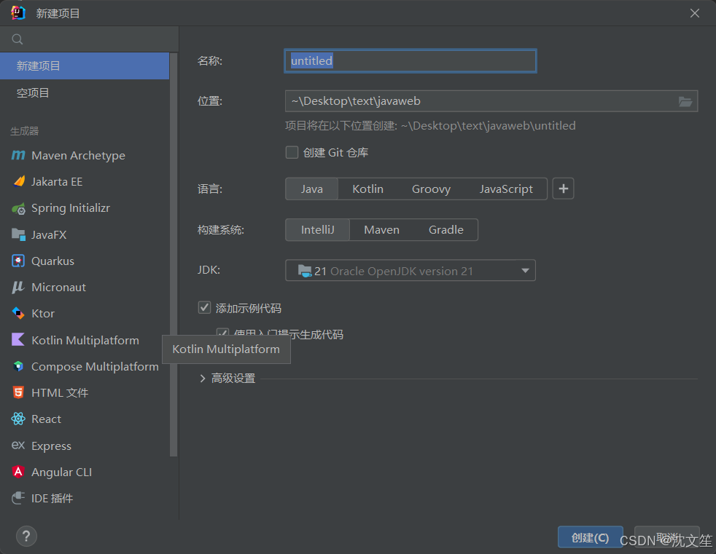Enable the Create Git repository checkbox
This screenshot has height=554, width=716.
pyautogui.click(x=292, y=152)
